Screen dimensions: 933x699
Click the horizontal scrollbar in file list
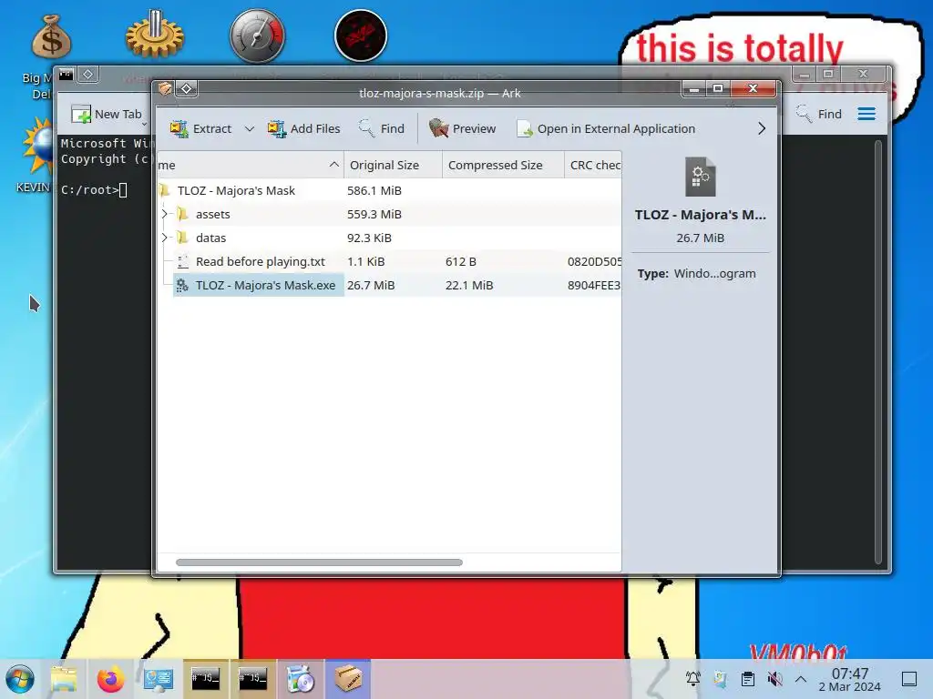click(319, 562)
